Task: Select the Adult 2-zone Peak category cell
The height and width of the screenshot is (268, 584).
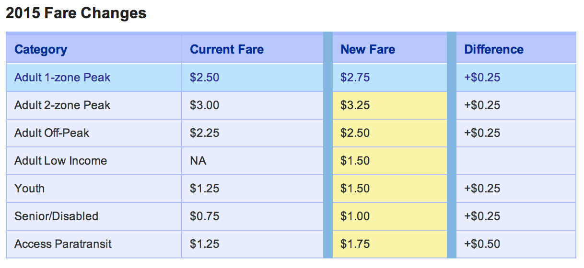Action: (94, 105)
